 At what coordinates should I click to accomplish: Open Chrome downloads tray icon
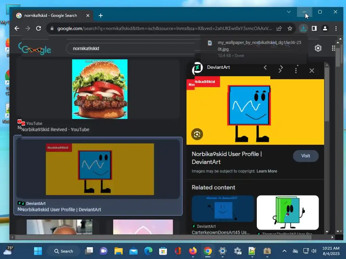[x=303, y=28]
